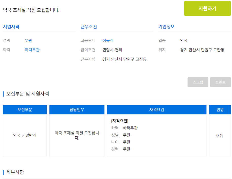Select the 기업정보 section header

tap(167, 26)
